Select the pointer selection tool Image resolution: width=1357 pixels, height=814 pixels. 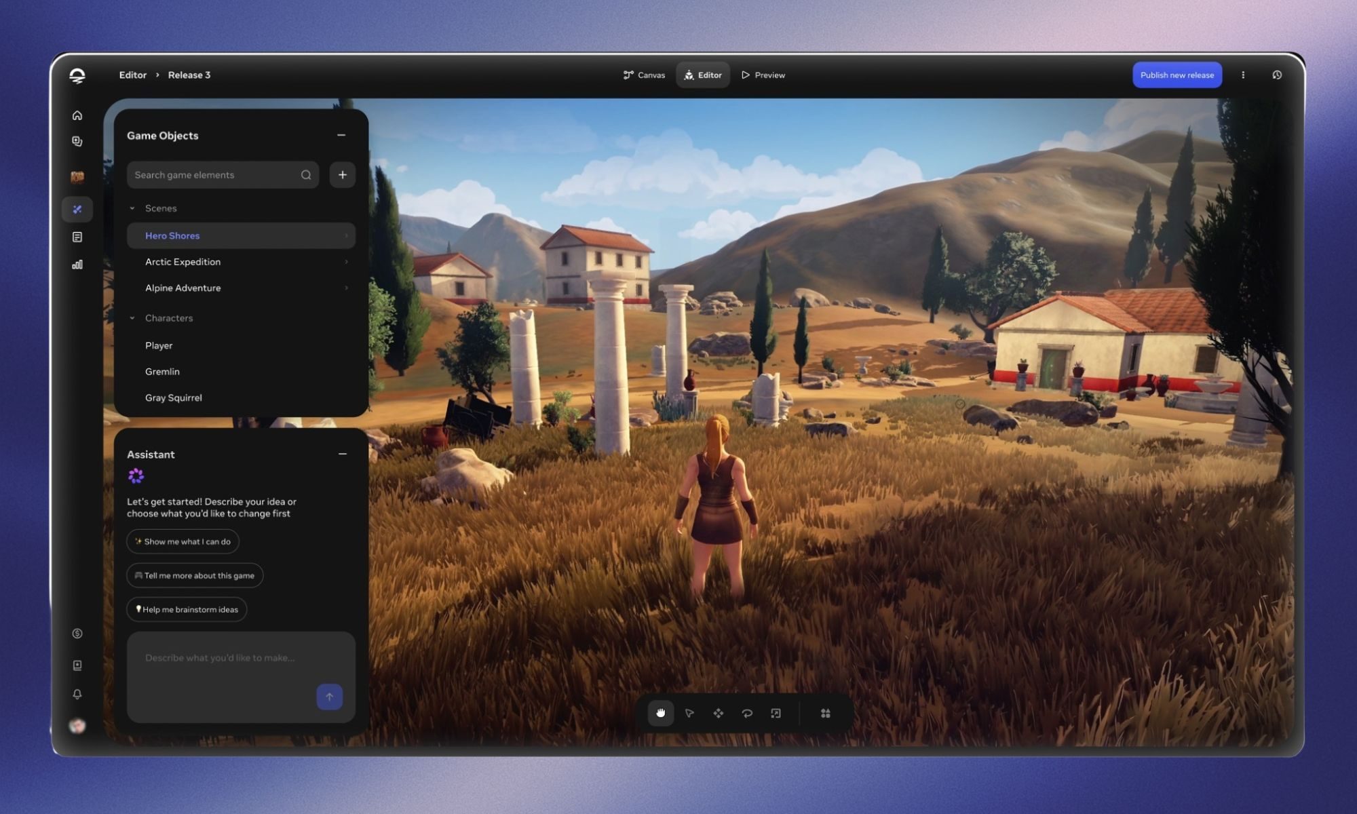click(689, 713)
